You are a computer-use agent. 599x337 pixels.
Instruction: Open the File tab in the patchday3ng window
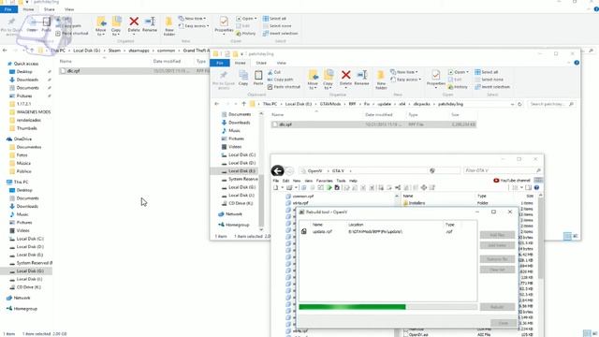pyautogui.click(x=220, y=63)
